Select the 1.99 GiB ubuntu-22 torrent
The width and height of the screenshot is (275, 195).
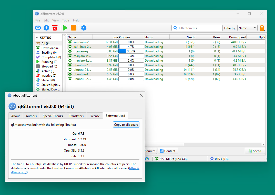166,65
